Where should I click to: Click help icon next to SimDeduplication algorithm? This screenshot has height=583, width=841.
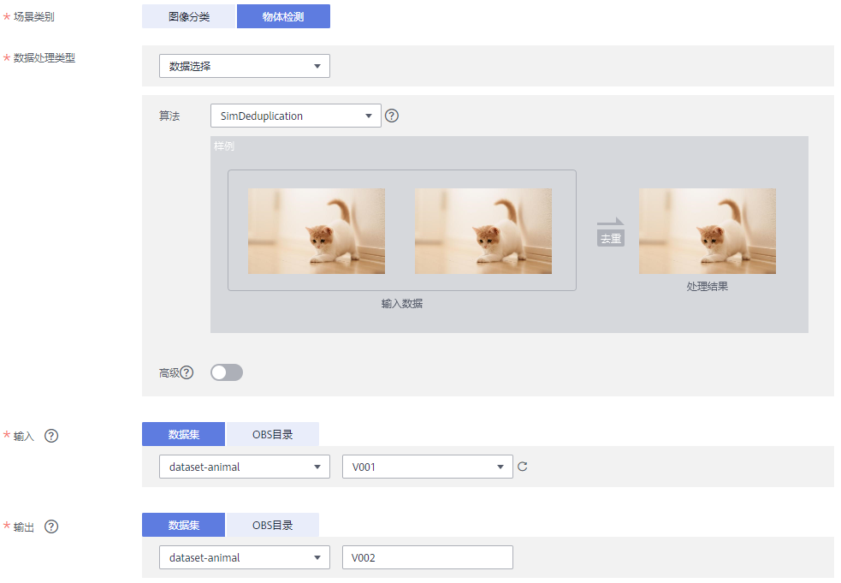click(392, 116)
